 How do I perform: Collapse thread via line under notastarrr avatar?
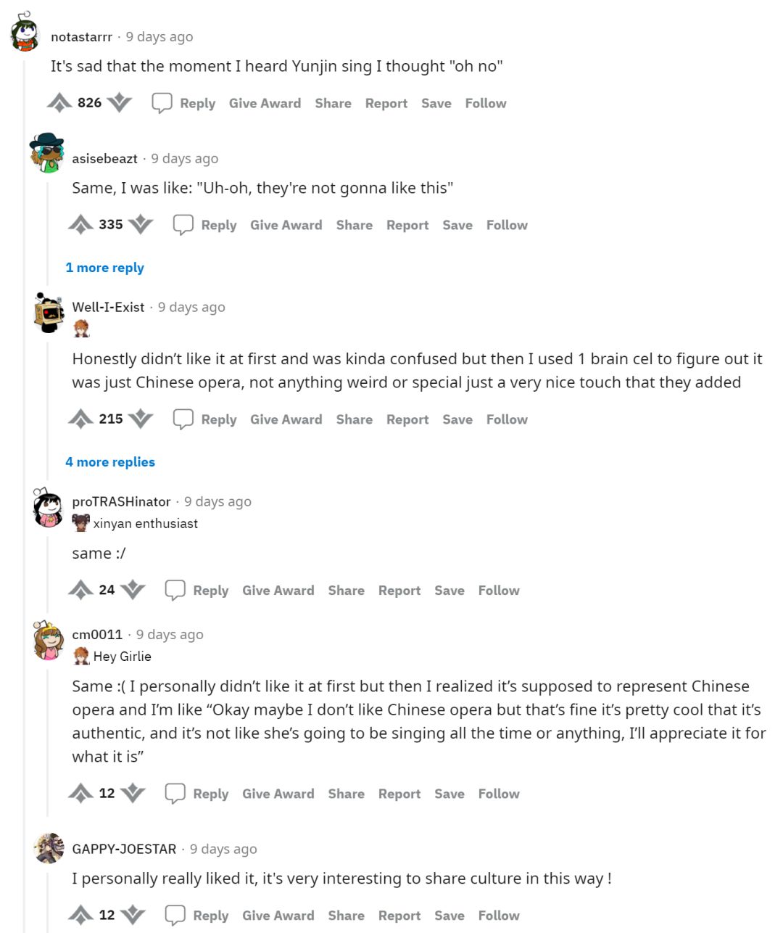pyautogui.click(x=25, y=435)
